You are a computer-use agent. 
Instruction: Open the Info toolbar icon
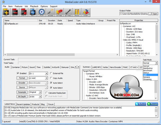[33, 12]
